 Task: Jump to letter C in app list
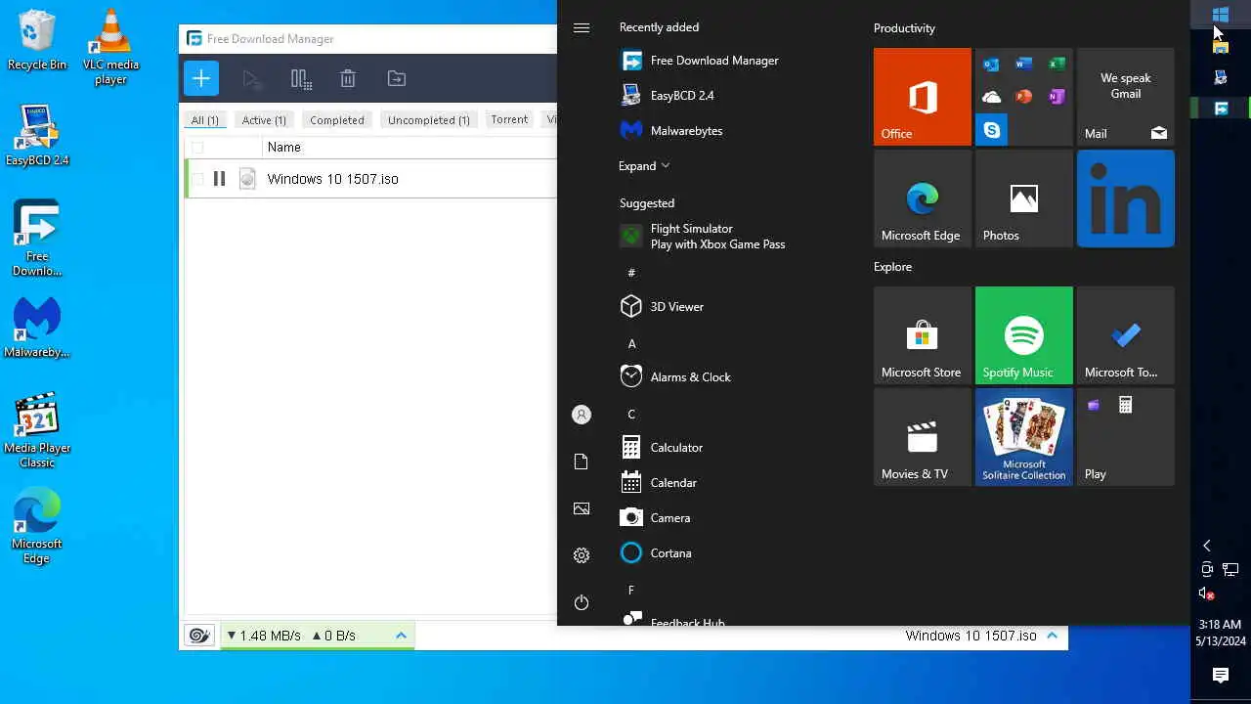[631, 415]
